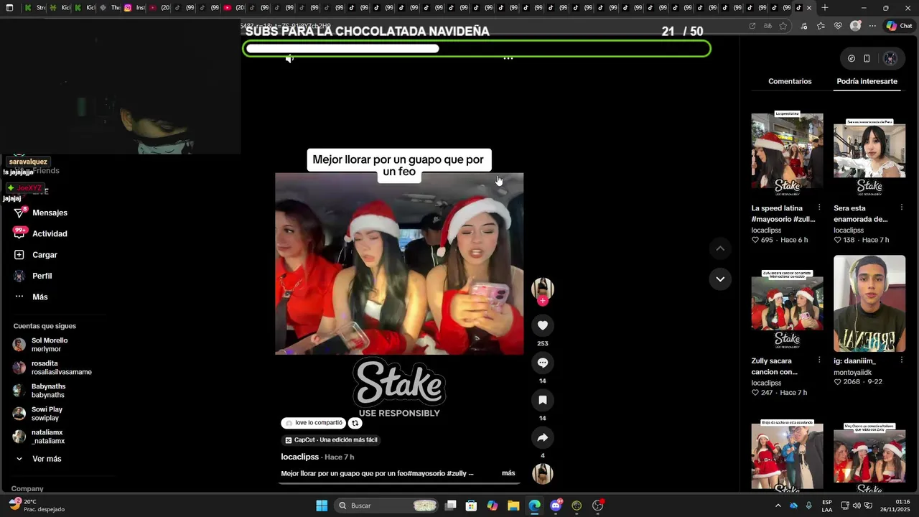919x517 pixels.
Task: Open a new browser tab
Action: point(824,8)
